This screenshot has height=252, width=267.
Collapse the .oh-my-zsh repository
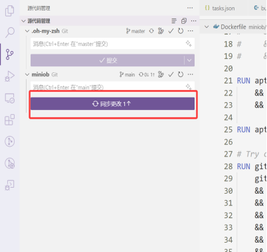pos(27,31)
